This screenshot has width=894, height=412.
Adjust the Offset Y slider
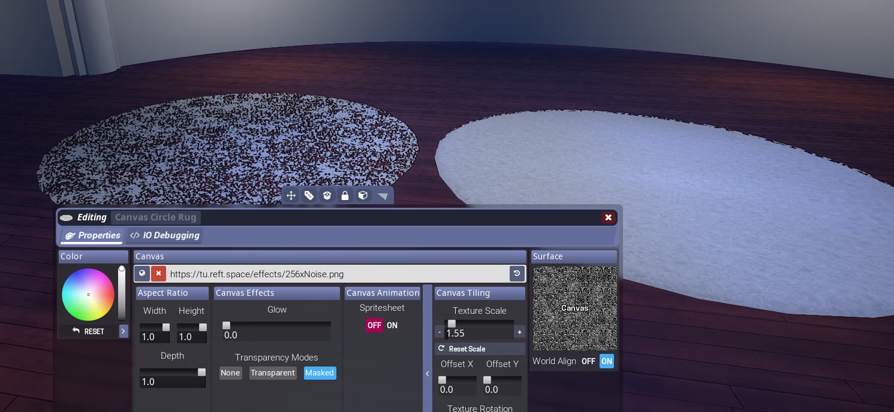tap(502, 380)
